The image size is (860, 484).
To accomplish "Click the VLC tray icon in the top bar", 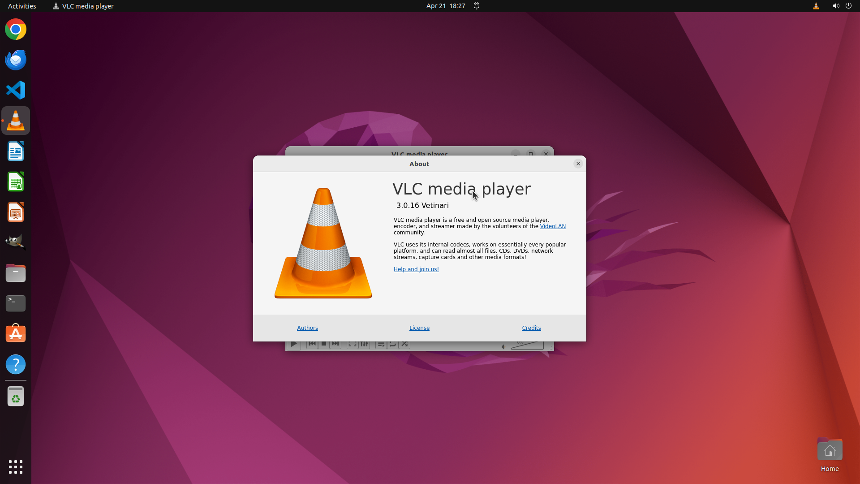I will 816,6.
